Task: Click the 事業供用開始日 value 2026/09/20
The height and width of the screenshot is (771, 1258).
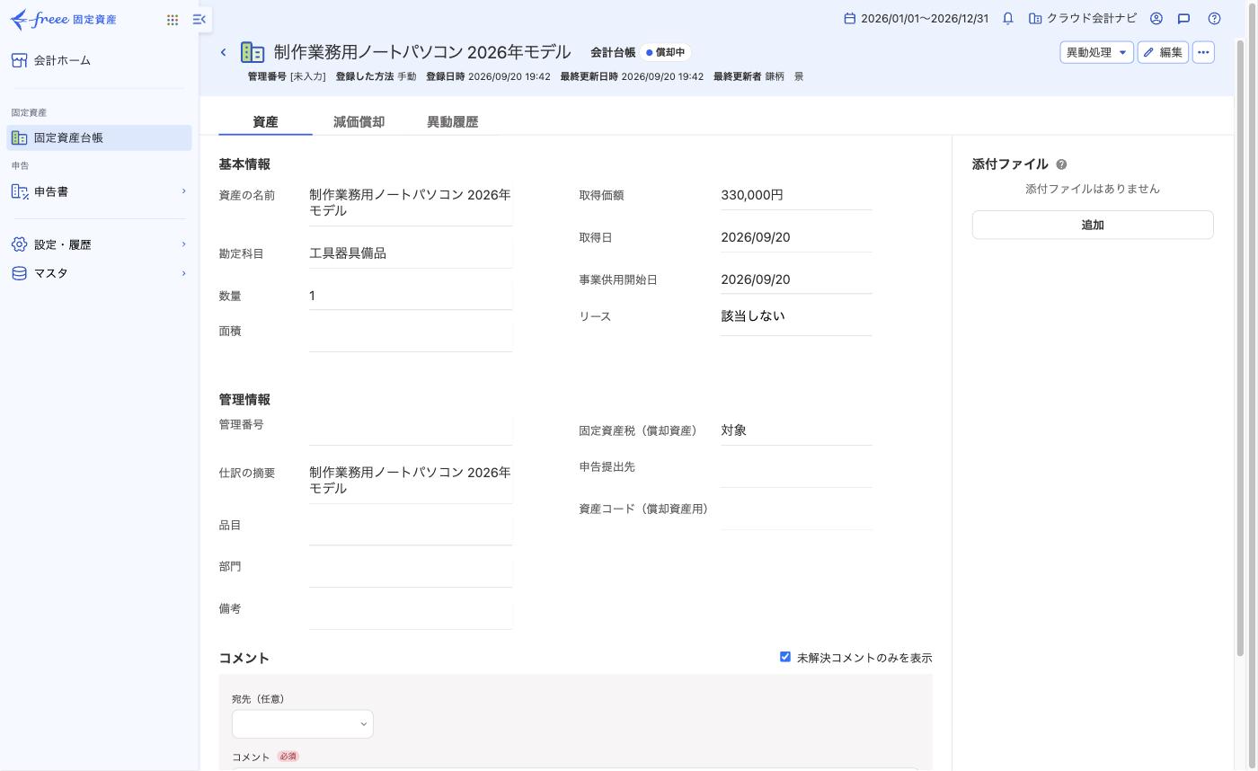Action: pyautogui.click(x=756, y=279)
